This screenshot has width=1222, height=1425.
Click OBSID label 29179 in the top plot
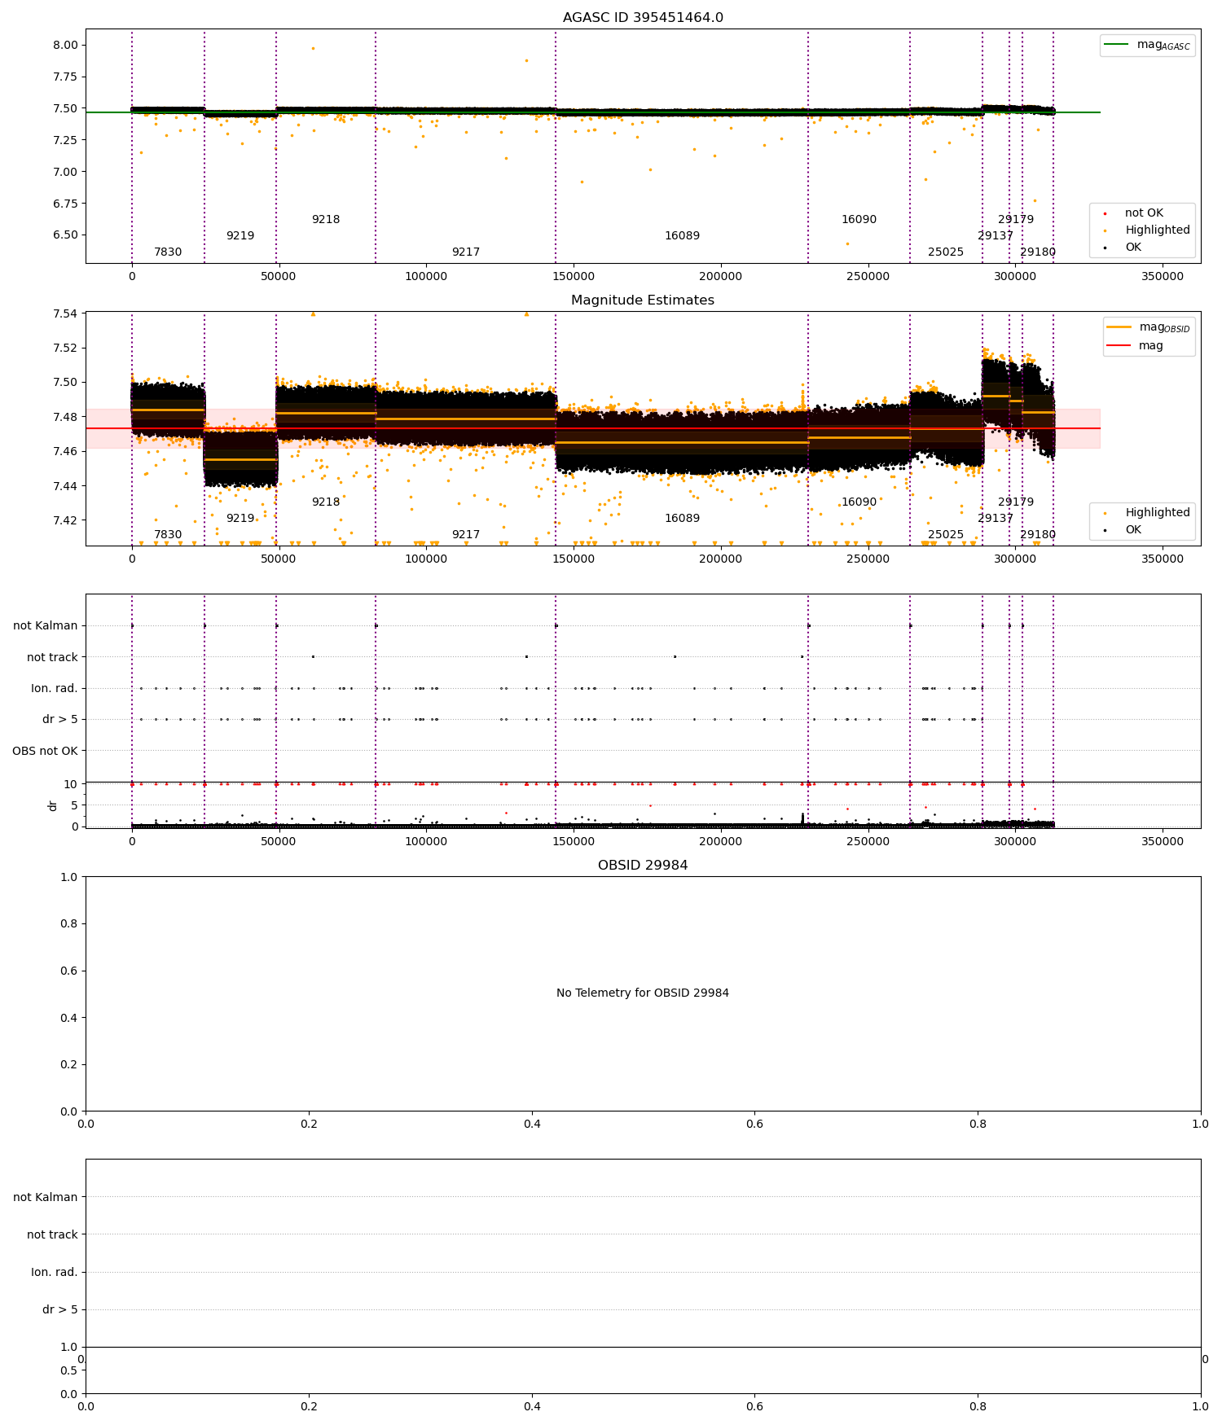pos(1016,220)
